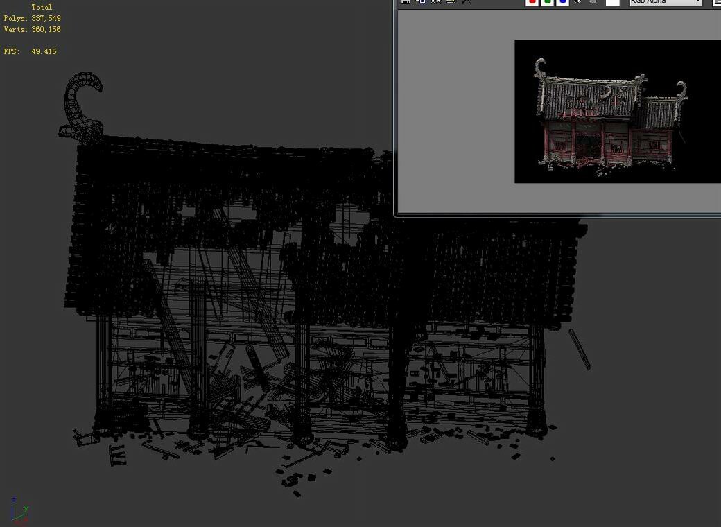This screenshot has height=527, width=721.
Task: Click the Total statistics header
Action: (42, 8)
